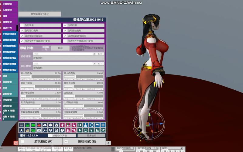Click the exclamation mark warning icon

point(62,130)
